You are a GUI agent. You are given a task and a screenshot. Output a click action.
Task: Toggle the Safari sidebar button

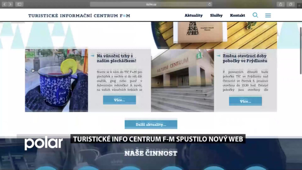coord(19,4)
